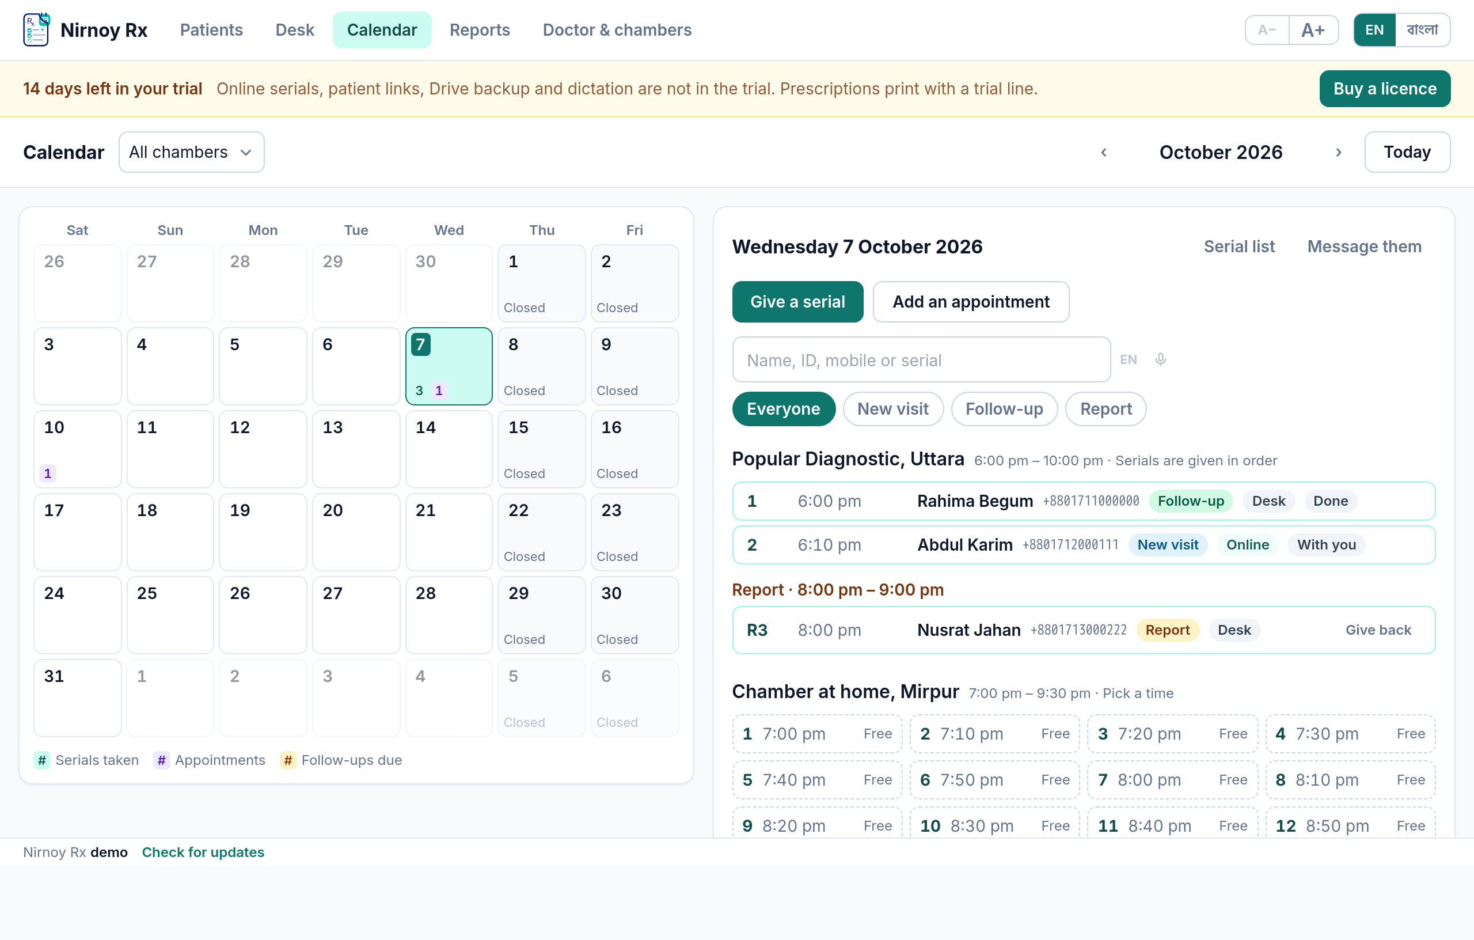
Task: Focus the Name, ID, mobile search field
Action: click(x=921, y=359)
